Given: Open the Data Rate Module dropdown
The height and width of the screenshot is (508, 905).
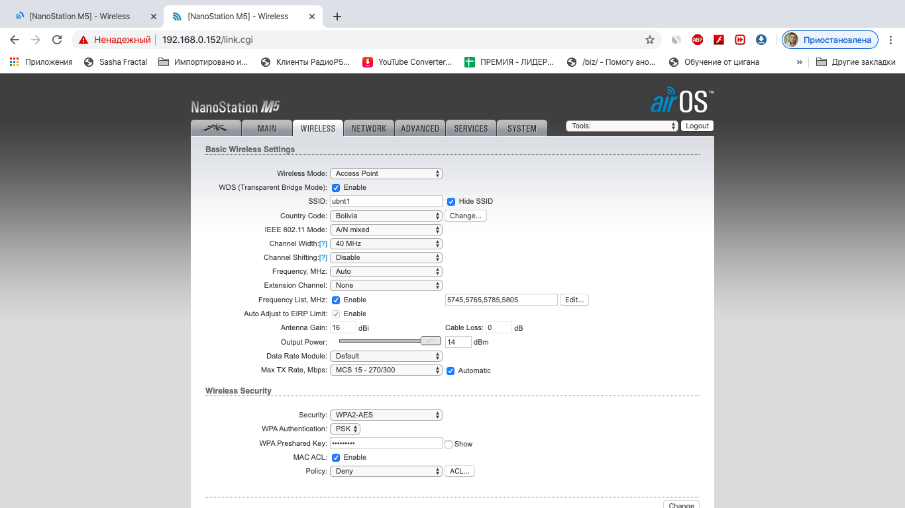Looking at the screenshot, I should click(x=386, y=357).
